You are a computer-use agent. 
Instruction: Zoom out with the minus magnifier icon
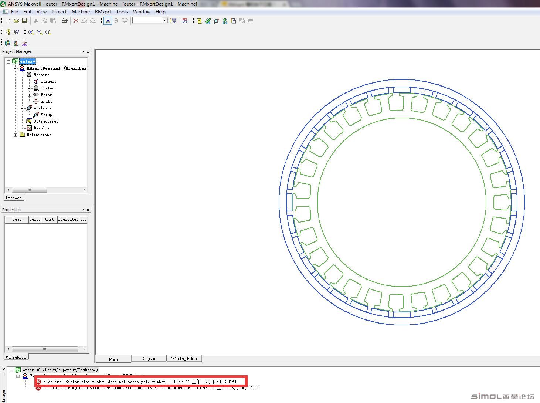(40, 32)
